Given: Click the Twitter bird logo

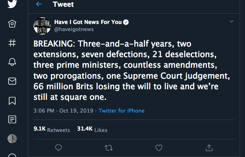Looking at the screenshot, I should tap(12, 5).
